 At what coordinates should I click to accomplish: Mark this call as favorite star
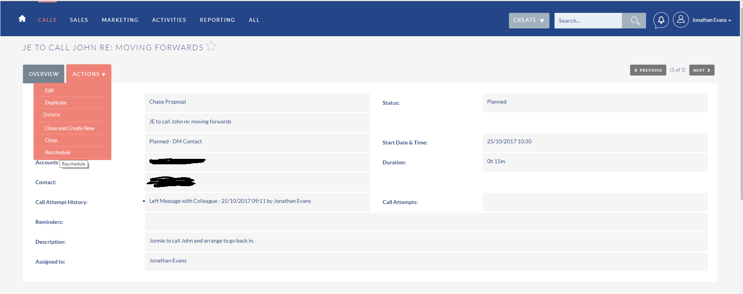(211, 46)
